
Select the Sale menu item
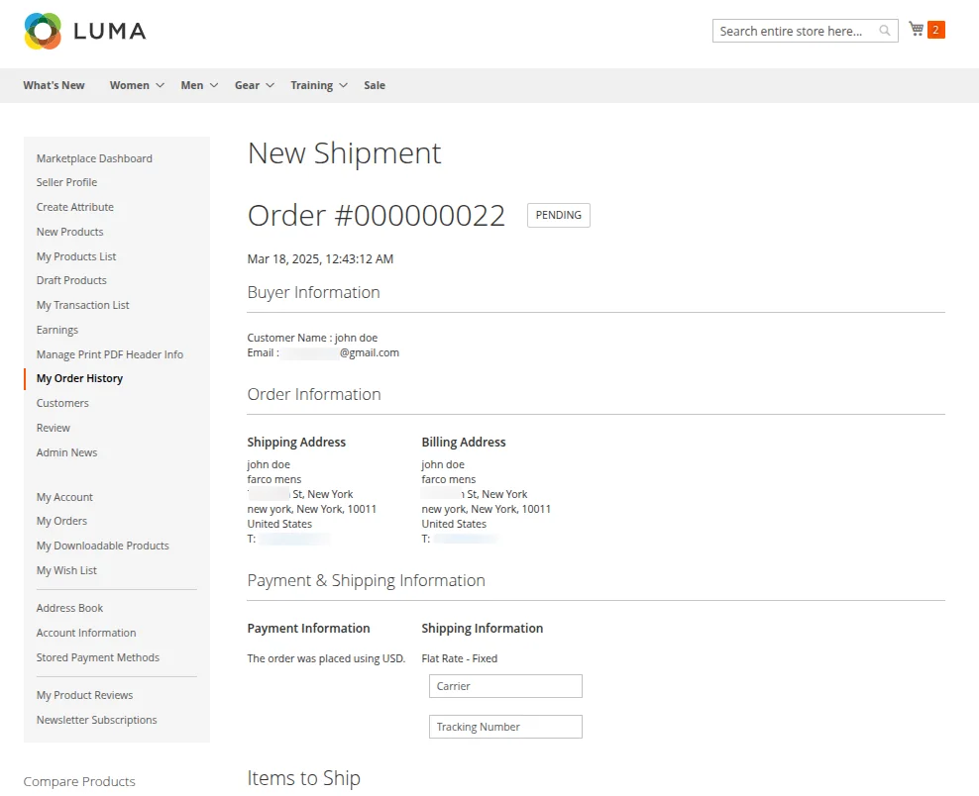click(374, 85)
